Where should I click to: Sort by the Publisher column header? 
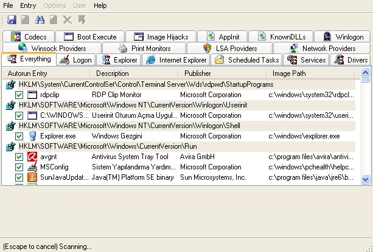point(222,73)
